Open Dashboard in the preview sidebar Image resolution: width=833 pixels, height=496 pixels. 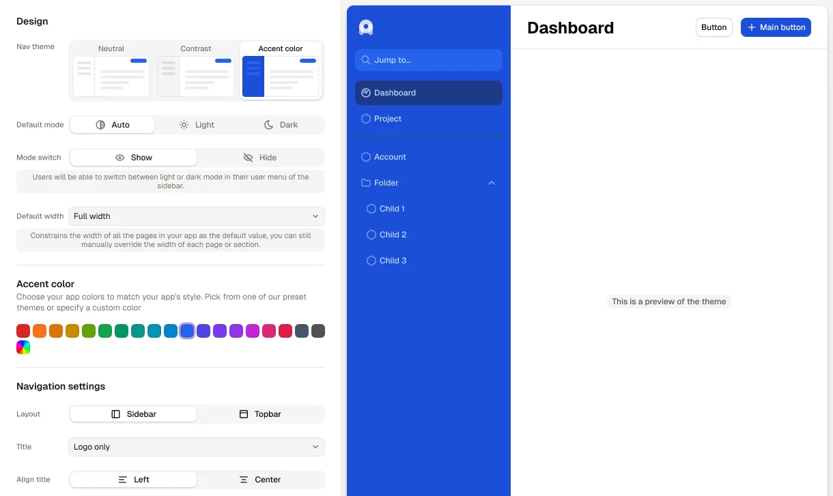coord(429,93)
